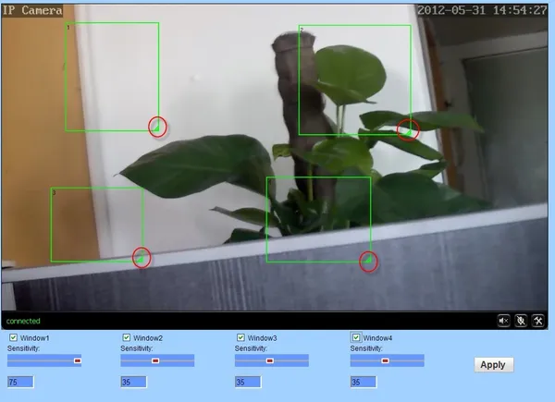The height and width of the screenshot is (402, 555).
Task: Click the Window3 sensitivity slider
Action: coord(272,360)
